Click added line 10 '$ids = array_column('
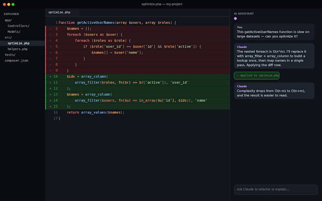The width and height of the screenshot is (322, 201). coord(137,76)
